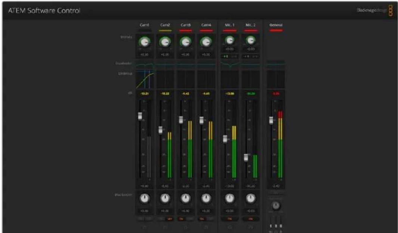Click the General fader level value field
Viewport: 398px width, 233px height.
pyautogui.click(x=276, y=186)
